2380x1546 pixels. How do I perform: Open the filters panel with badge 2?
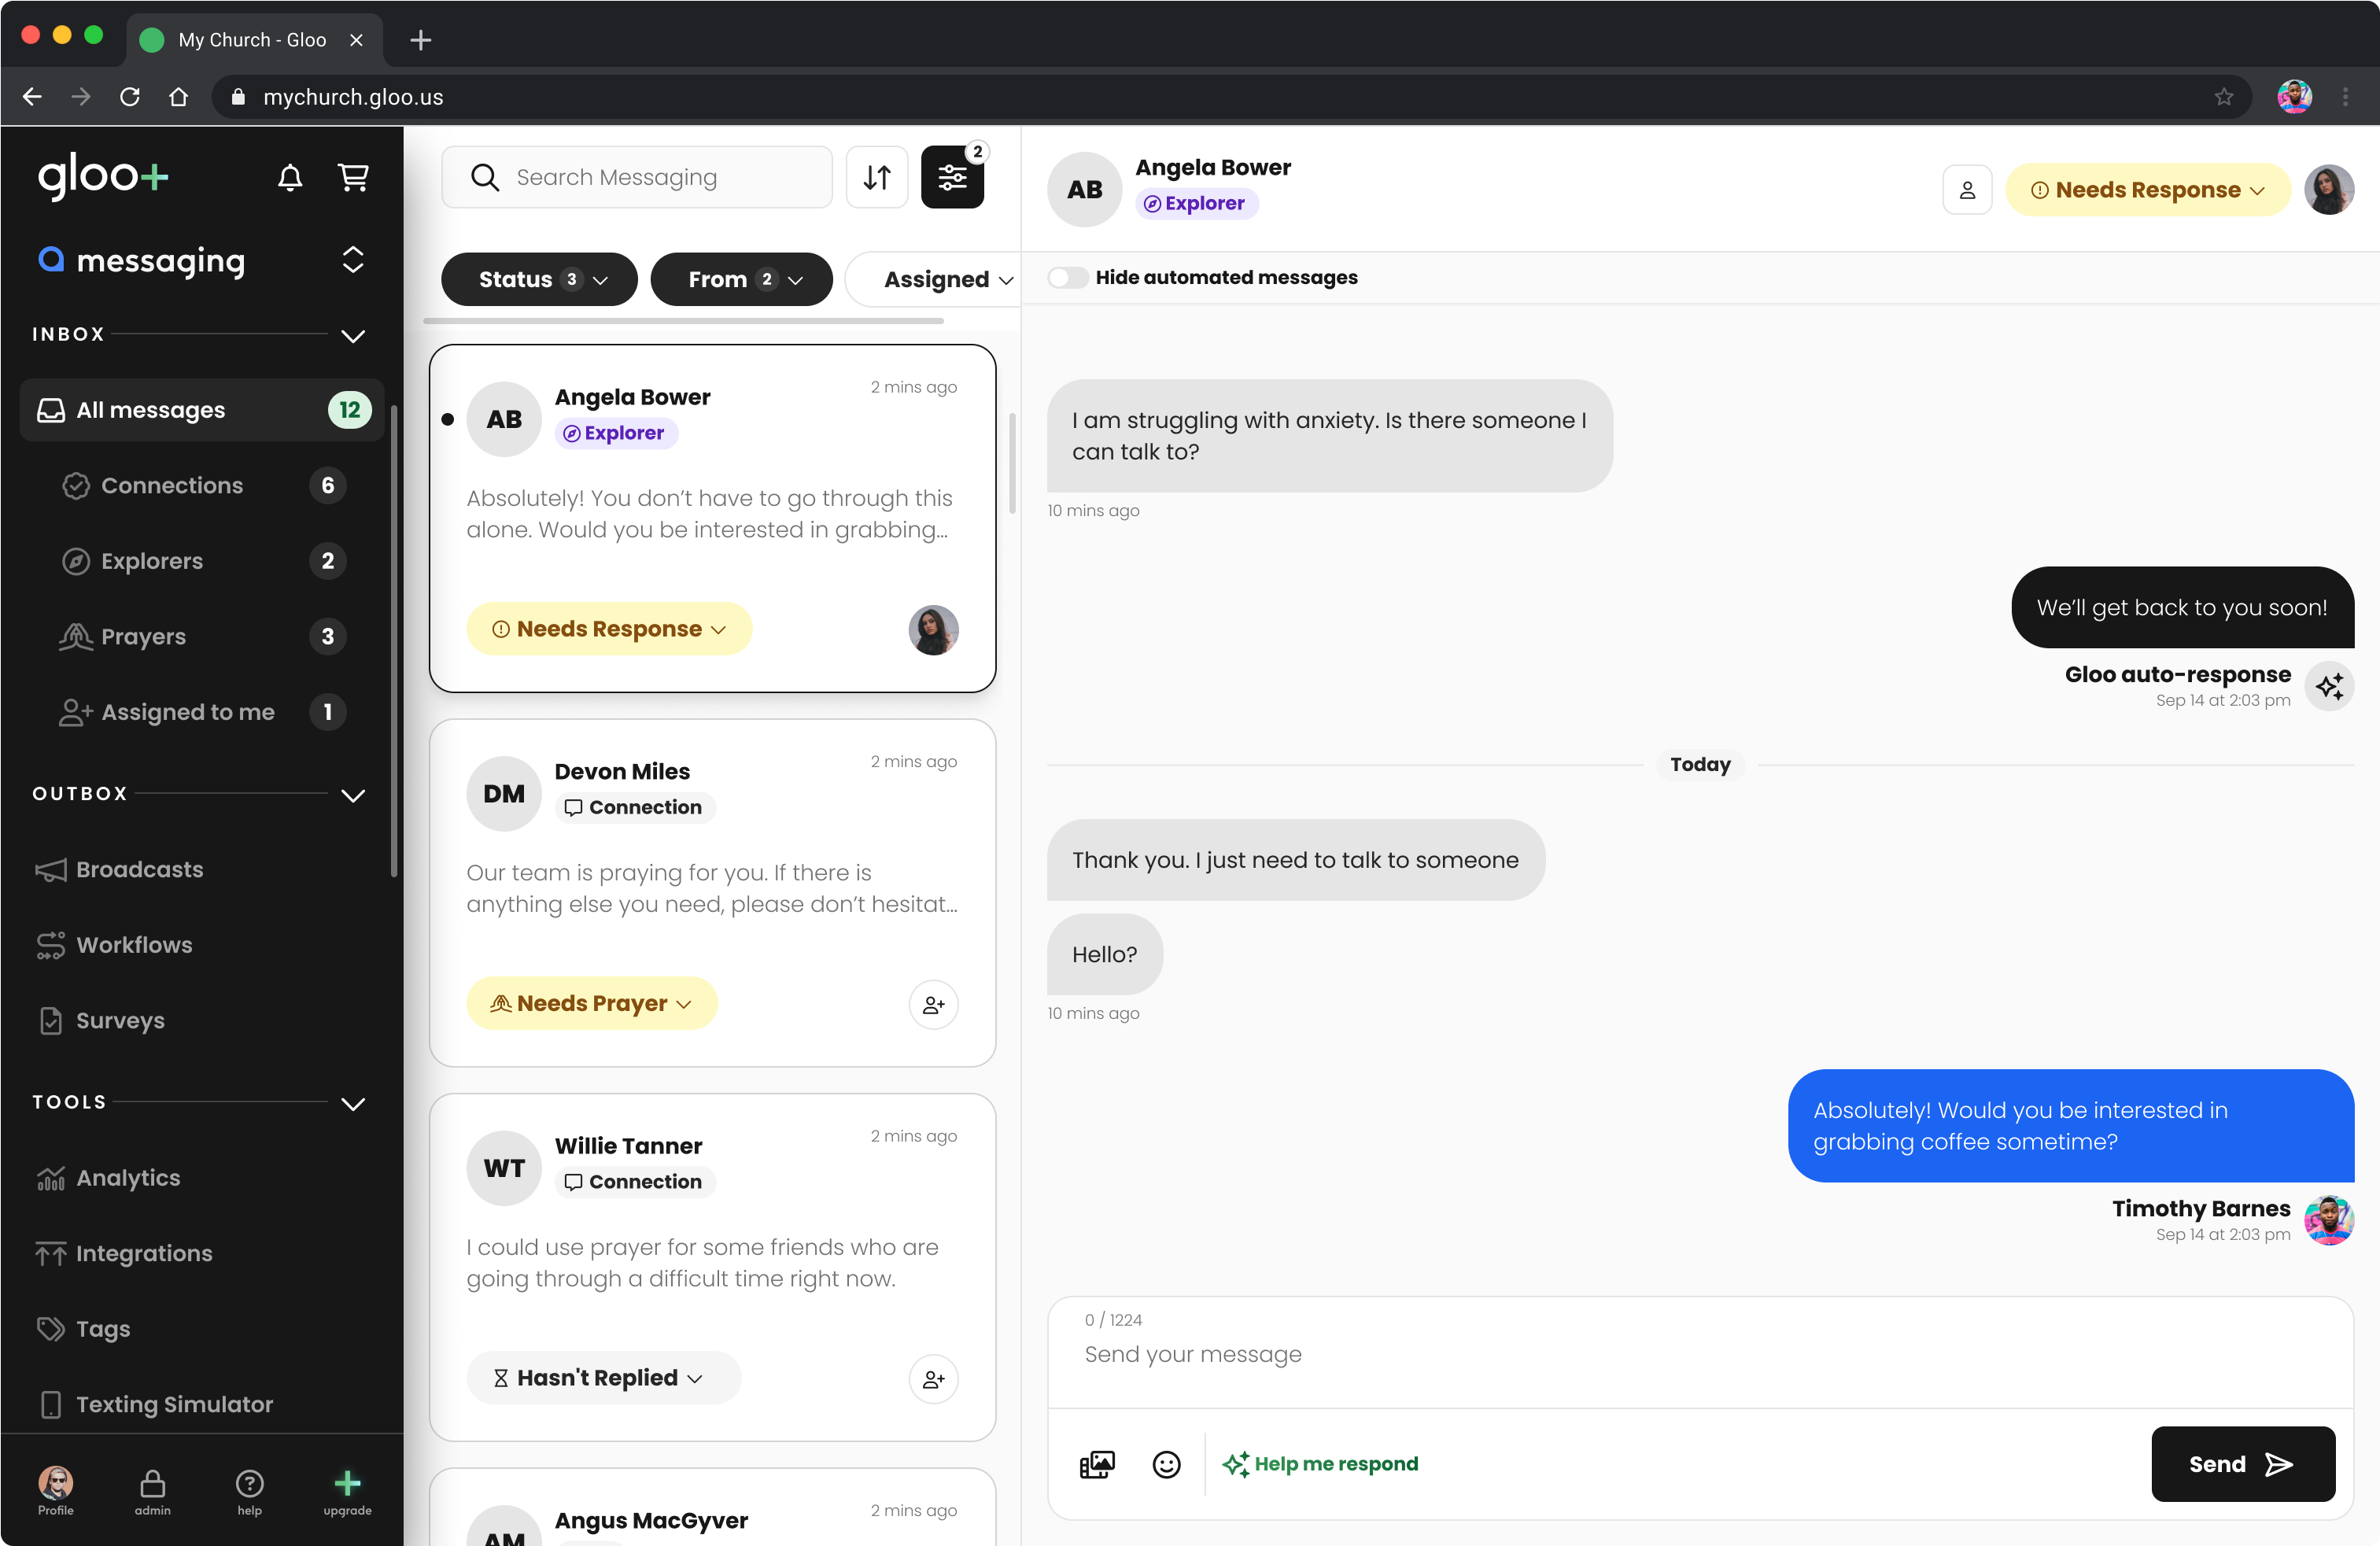click(952, 177)
